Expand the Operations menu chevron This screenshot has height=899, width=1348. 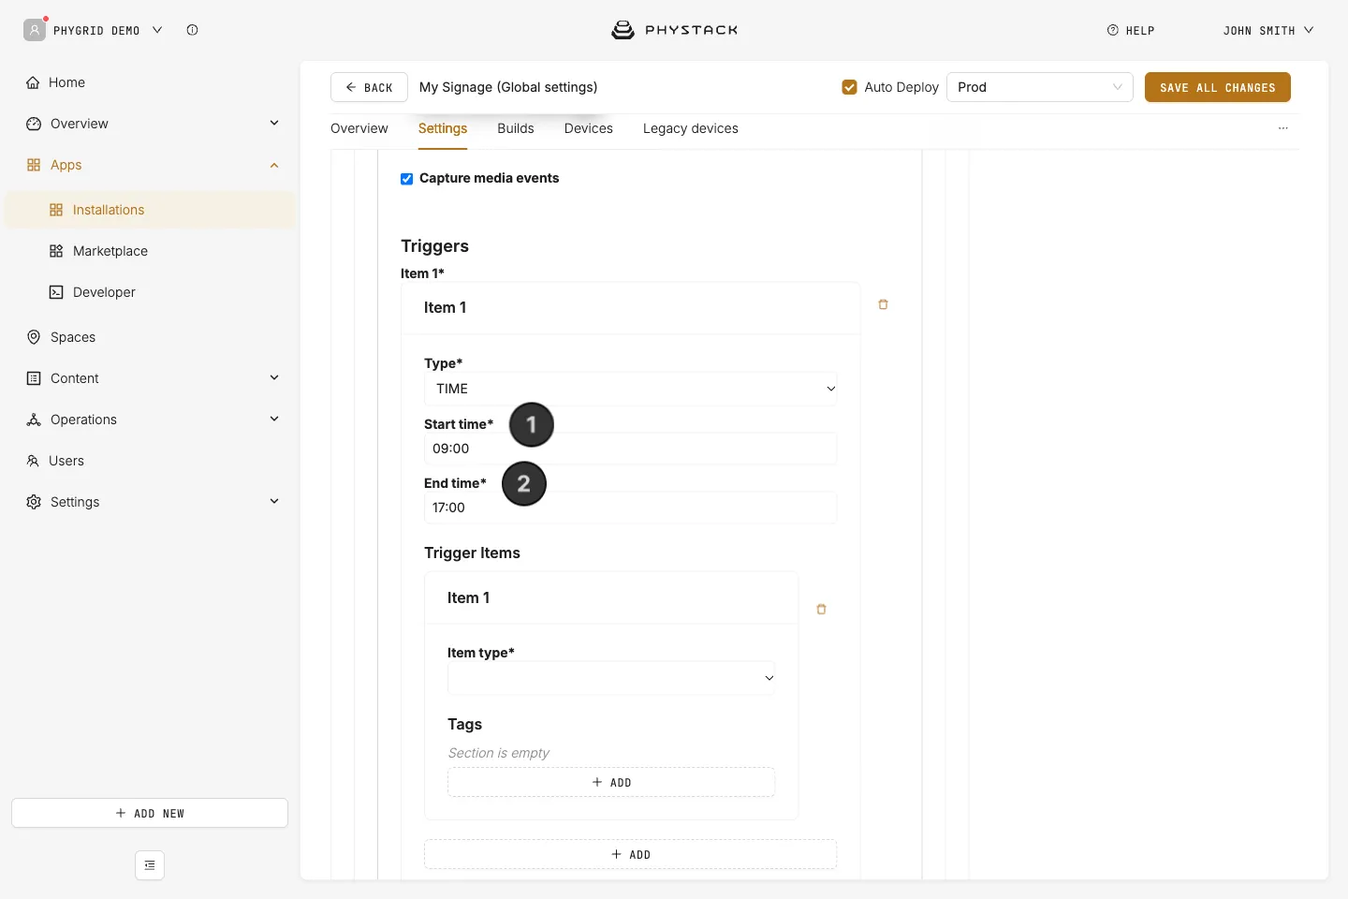tap(274, 419)
